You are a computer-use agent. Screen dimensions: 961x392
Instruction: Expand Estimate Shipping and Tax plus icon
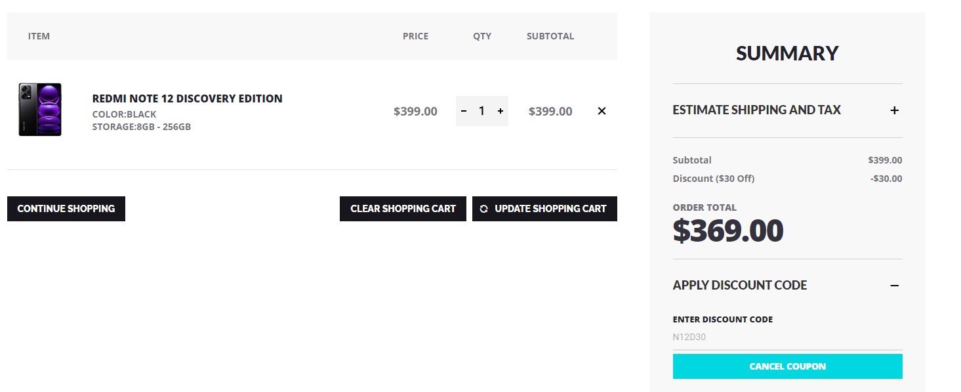tap(894, 110)
